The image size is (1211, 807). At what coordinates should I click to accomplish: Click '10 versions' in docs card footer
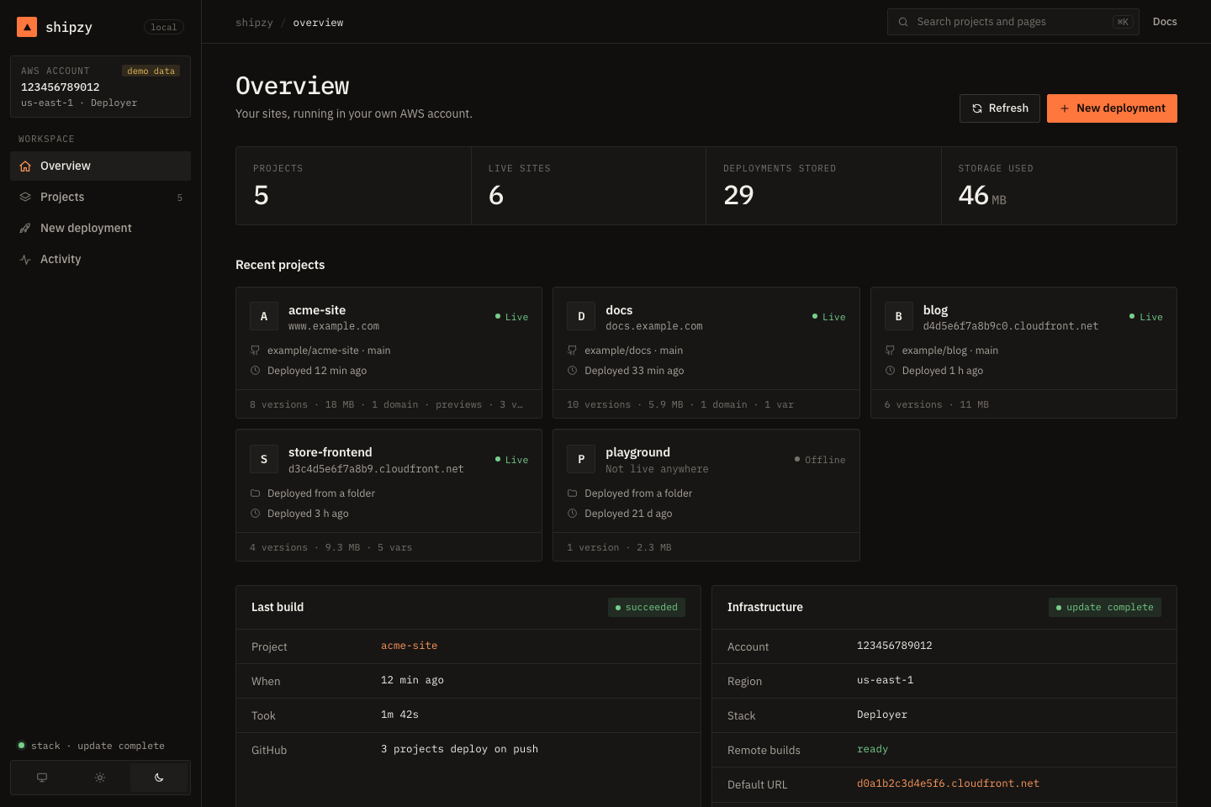pyautogui.click(x=599, y=404)
